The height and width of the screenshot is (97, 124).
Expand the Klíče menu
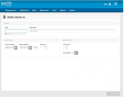point(35,11)
